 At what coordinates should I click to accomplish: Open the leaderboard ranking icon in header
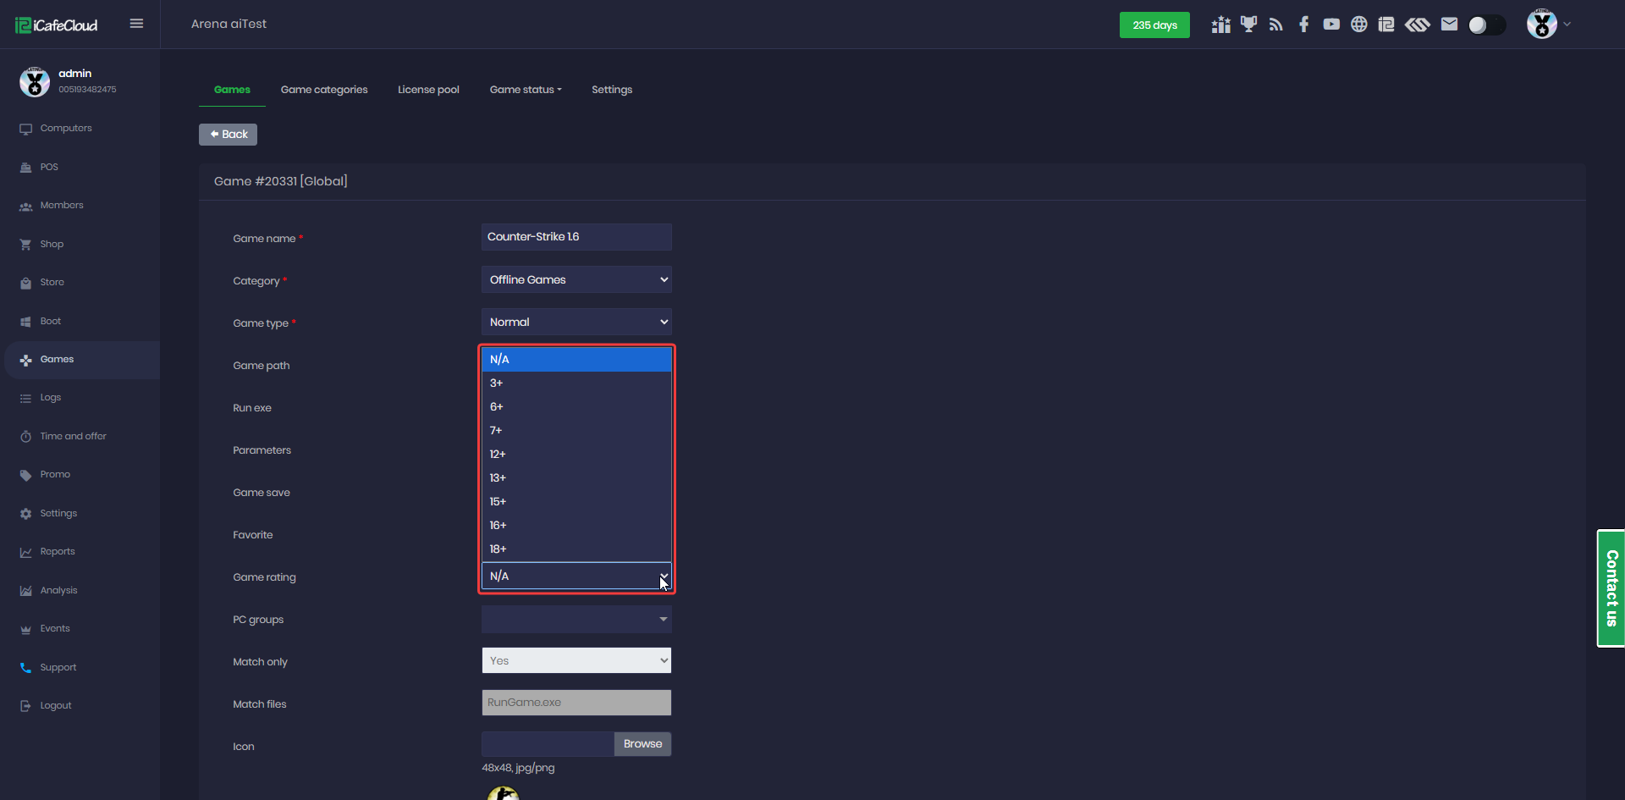click(x=1220, y=25)
